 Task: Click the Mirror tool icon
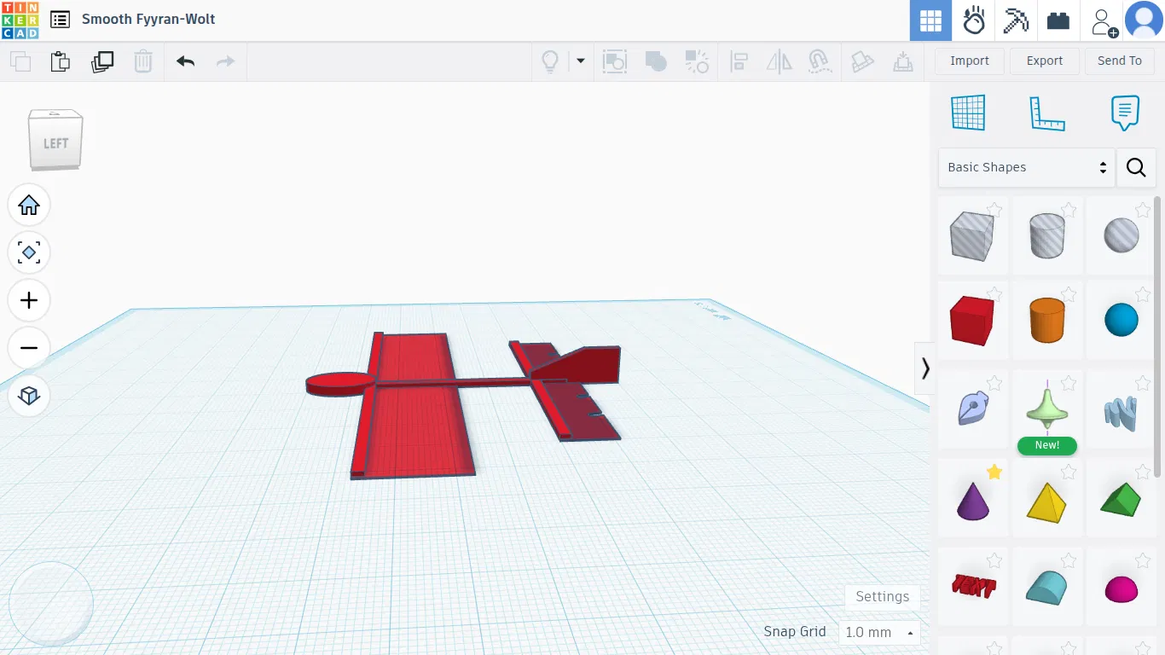(780, 61)
